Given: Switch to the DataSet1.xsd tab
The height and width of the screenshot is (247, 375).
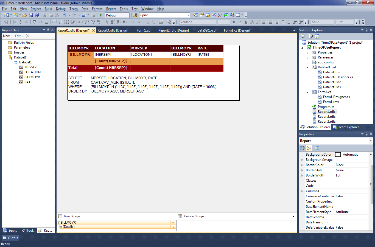Looking at the screenshot, I should click(x=206, y=30).
